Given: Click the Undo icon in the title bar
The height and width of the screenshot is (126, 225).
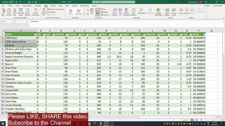Looking at the screenshot, I should pyautogui.click(x=20, y=2).
